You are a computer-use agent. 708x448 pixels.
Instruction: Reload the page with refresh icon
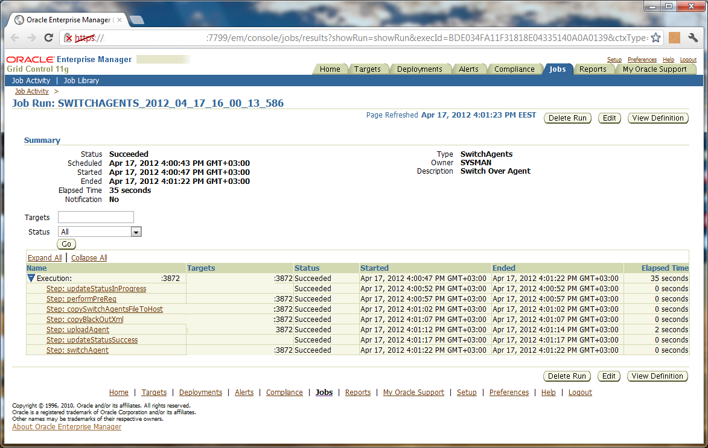pos(48,38)
